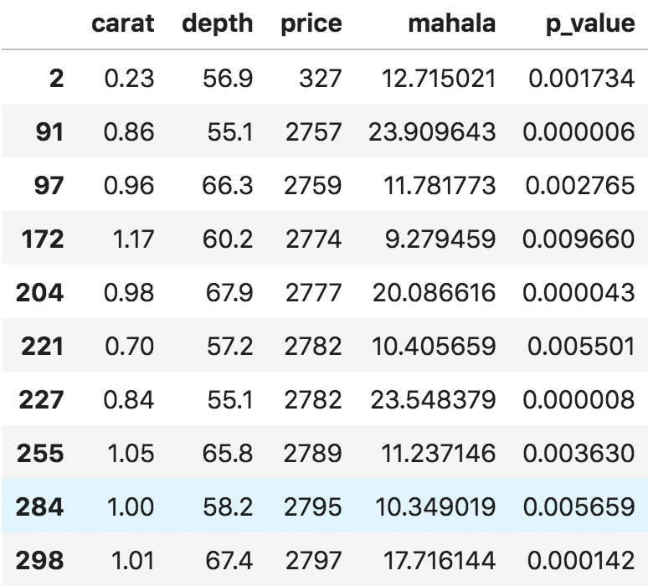Click the p_value column header
Screen dimensions: 648x586
point(589,24)
